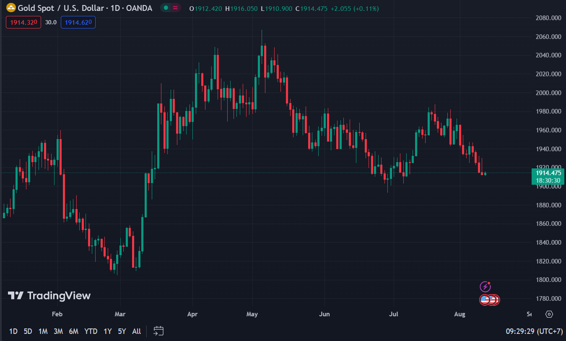
Task: Select the 5Y range tab
Action: 122,331
